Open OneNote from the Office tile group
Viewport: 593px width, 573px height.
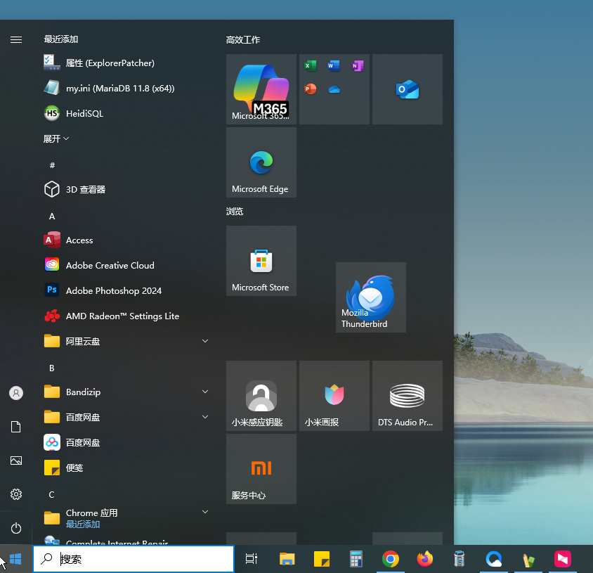pos(358,66)
